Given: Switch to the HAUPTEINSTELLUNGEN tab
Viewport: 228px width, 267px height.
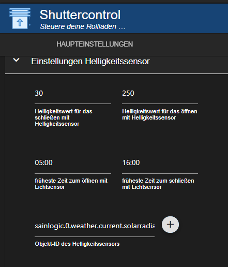Looking at the screenshot, I should (95, 44).
